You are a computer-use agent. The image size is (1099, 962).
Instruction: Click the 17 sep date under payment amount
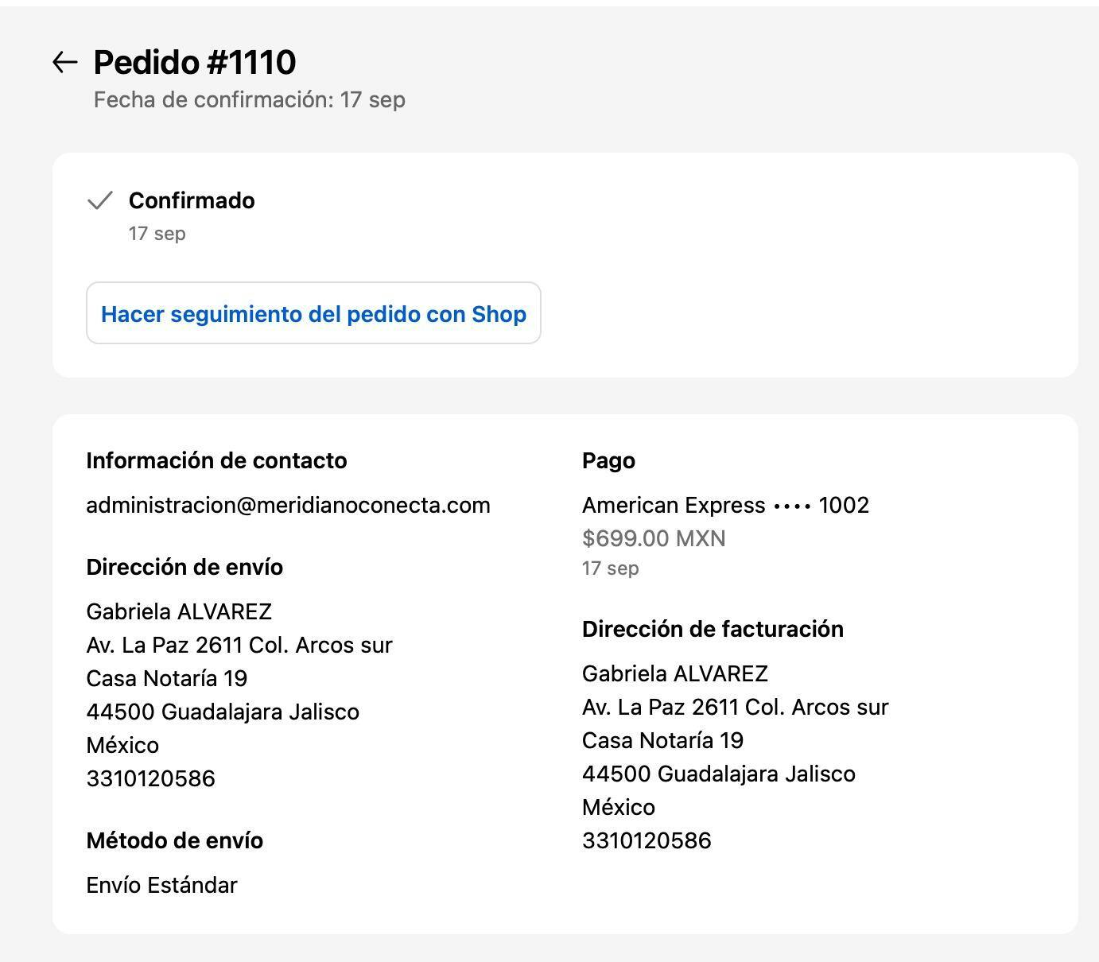[x=610, y=568]
